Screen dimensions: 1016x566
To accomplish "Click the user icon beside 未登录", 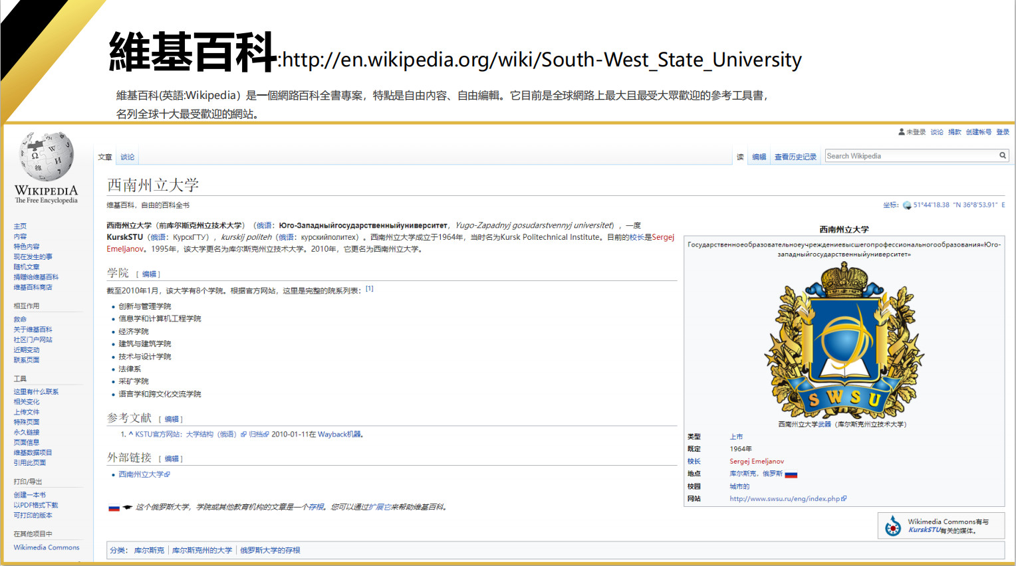I will tap(901, 132).
